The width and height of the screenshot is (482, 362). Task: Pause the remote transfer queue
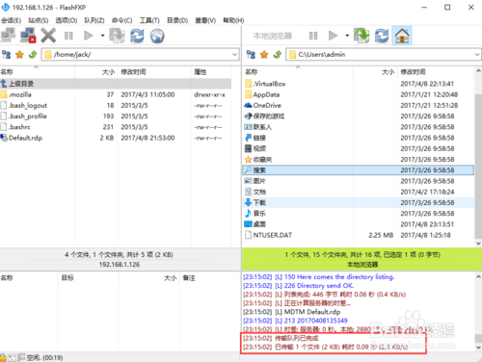pos(68,36)
